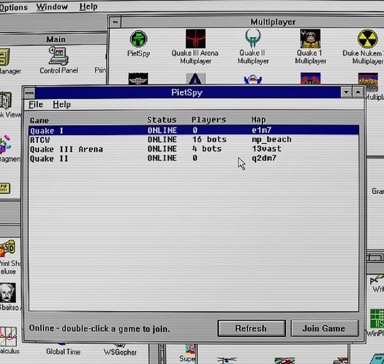384x364 pixels.
Task: Open the PietSpy icon in Multiplayer group
Action: (138, 39)
